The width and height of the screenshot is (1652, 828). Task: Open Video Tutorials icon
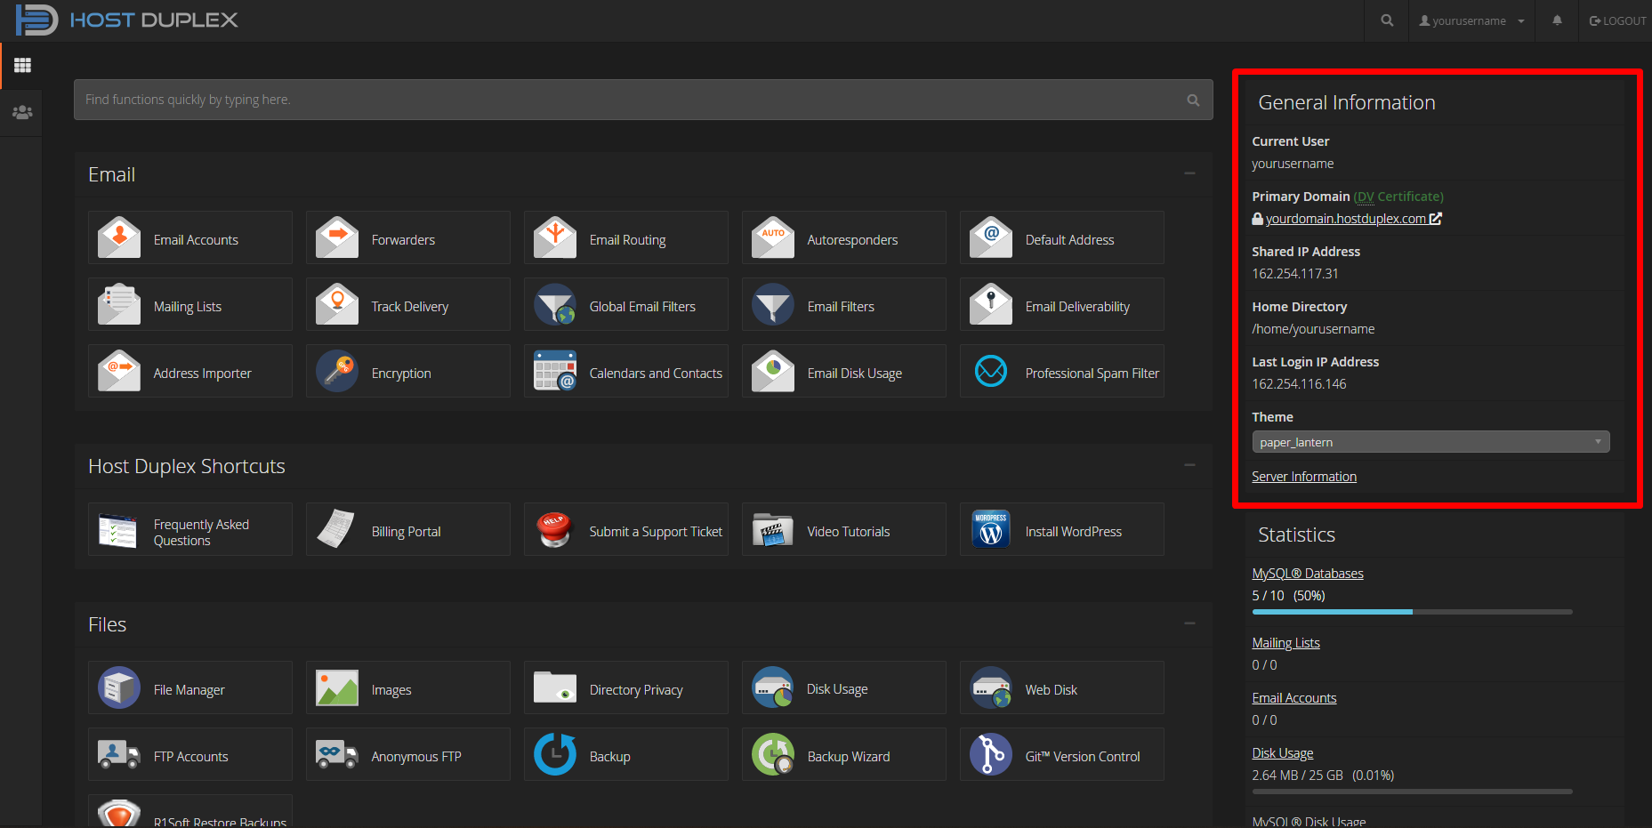(x=773, y=529)
